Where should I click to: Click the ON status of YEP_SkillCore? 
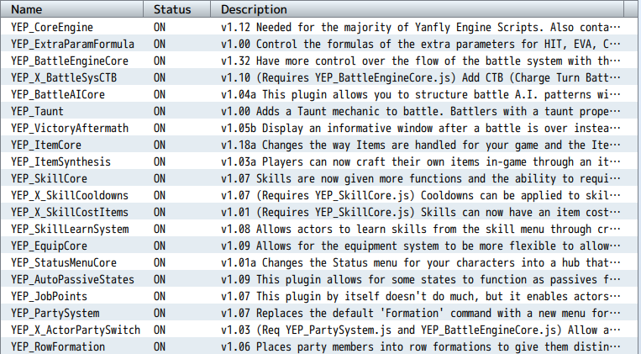160,178
